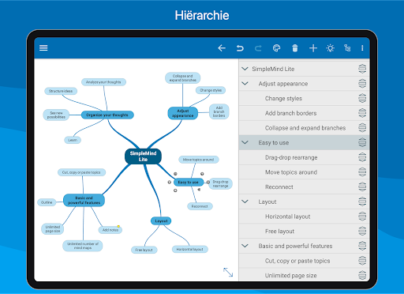Click the central SimpleMind Lite node
The image size is (404, 294).
click(143, 156)
